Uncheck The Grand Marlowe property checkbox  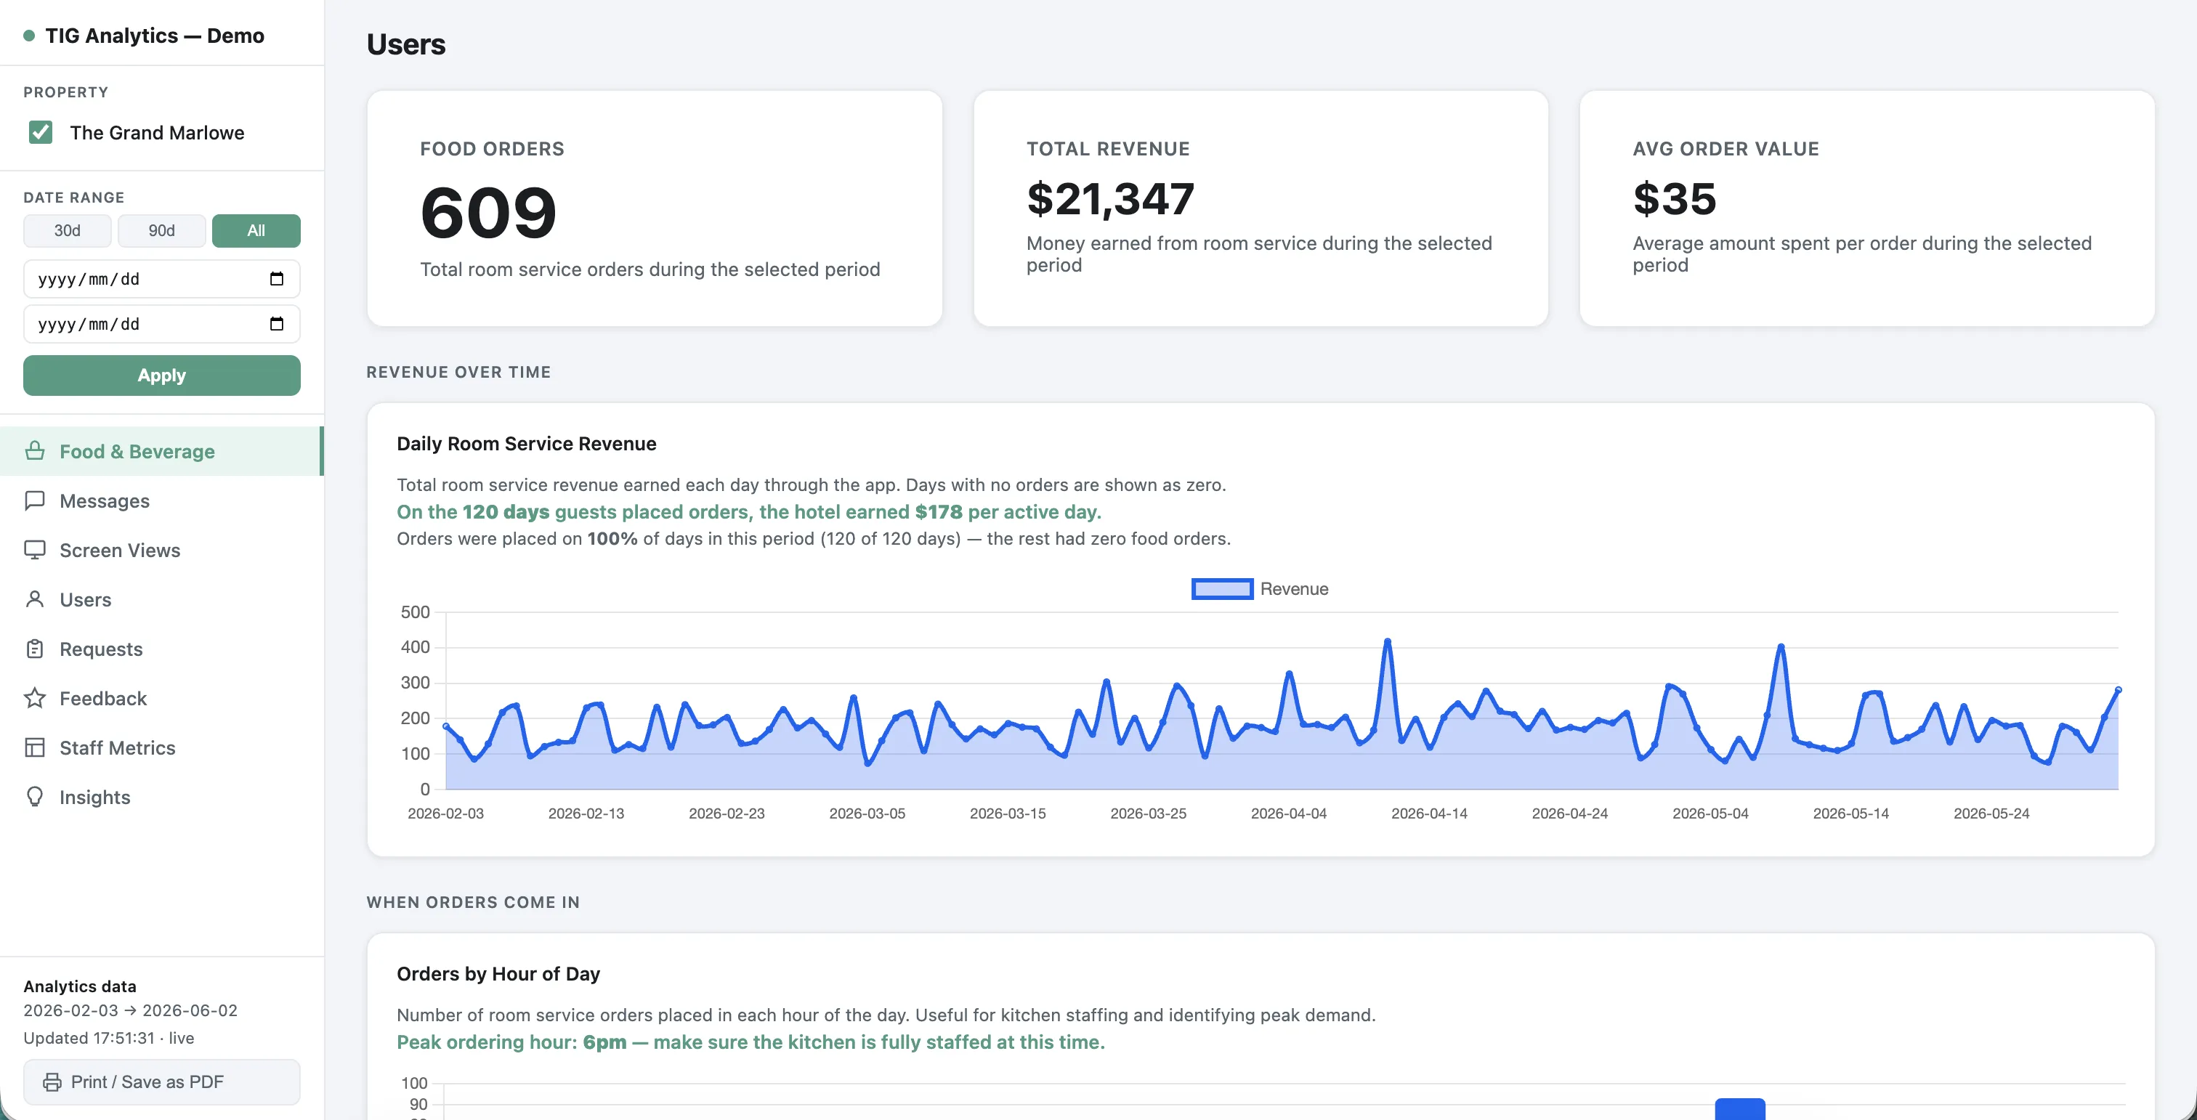[x=40, y=132]
